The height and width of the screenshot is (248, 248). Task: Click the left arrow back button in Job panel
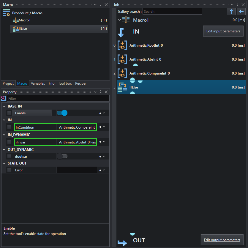241,11
